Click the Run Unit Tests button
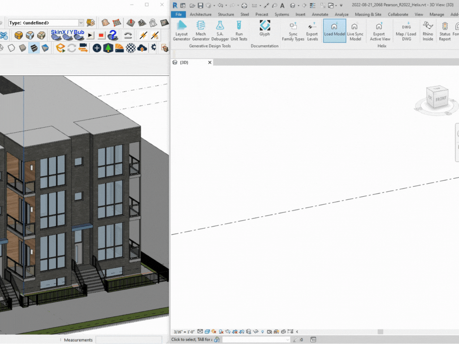 point(239,30)
